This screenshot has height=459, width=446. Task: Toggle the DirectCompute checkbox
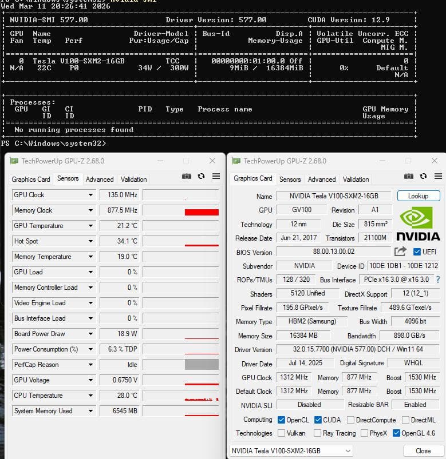tap(350, 420)
